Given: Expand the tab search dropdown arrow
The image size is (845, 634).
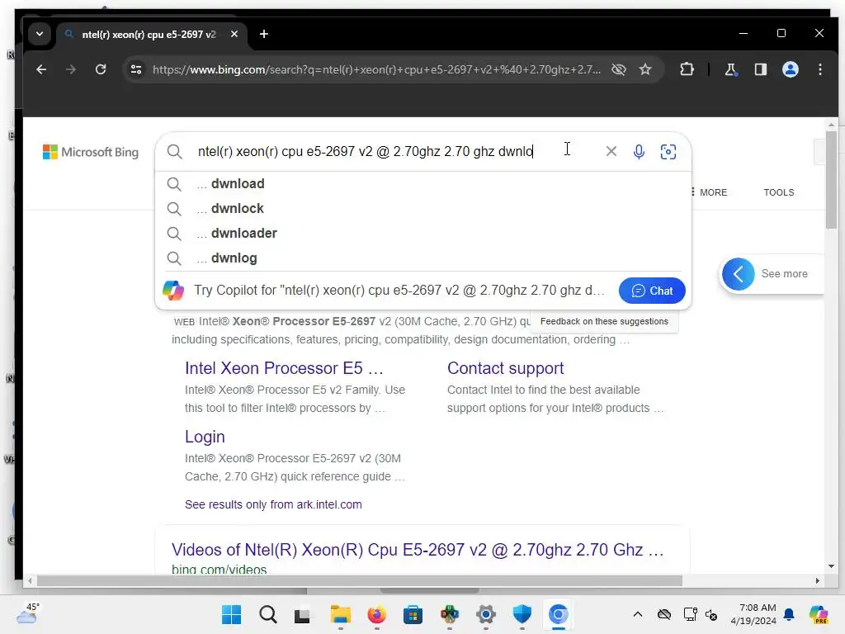Looking at the screenshot, I should pyautogui.click(x=40, y=34).
